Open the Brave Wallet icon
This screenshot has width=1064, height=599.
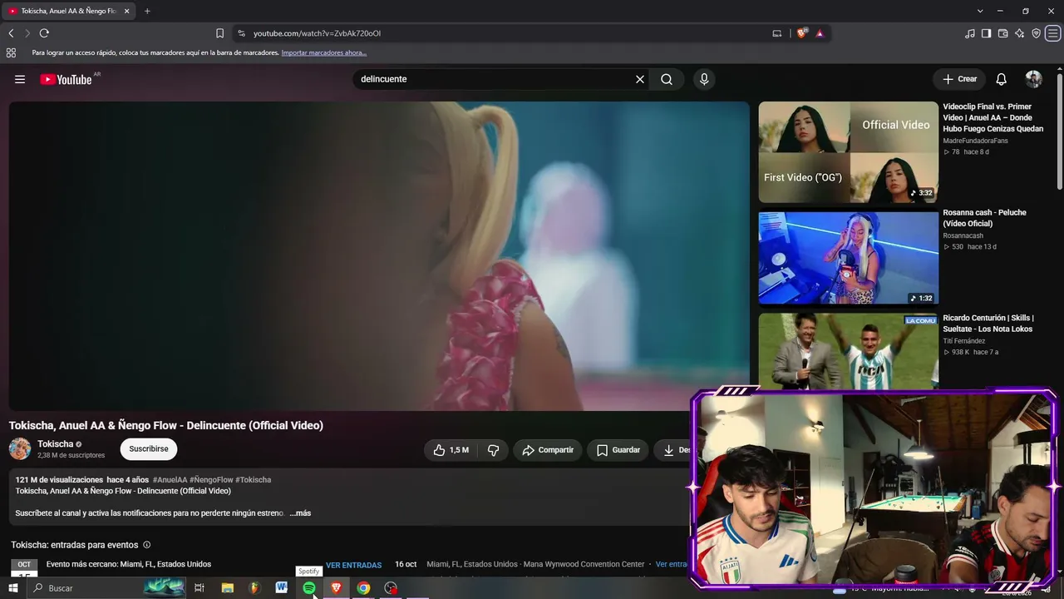1002,33
